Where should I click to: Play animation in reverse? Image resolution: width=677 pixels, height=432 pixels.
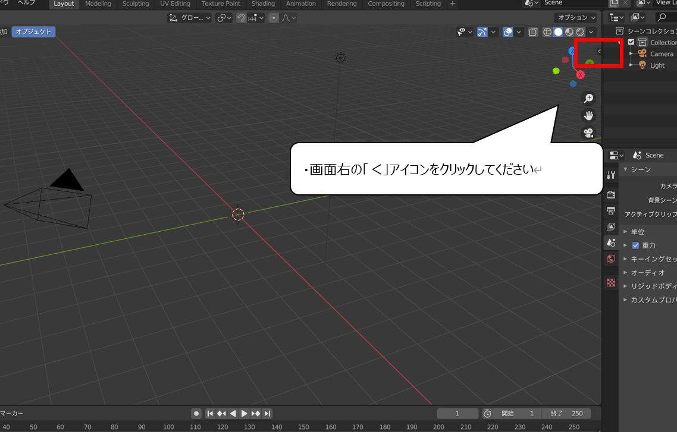(x=233, y=414)
